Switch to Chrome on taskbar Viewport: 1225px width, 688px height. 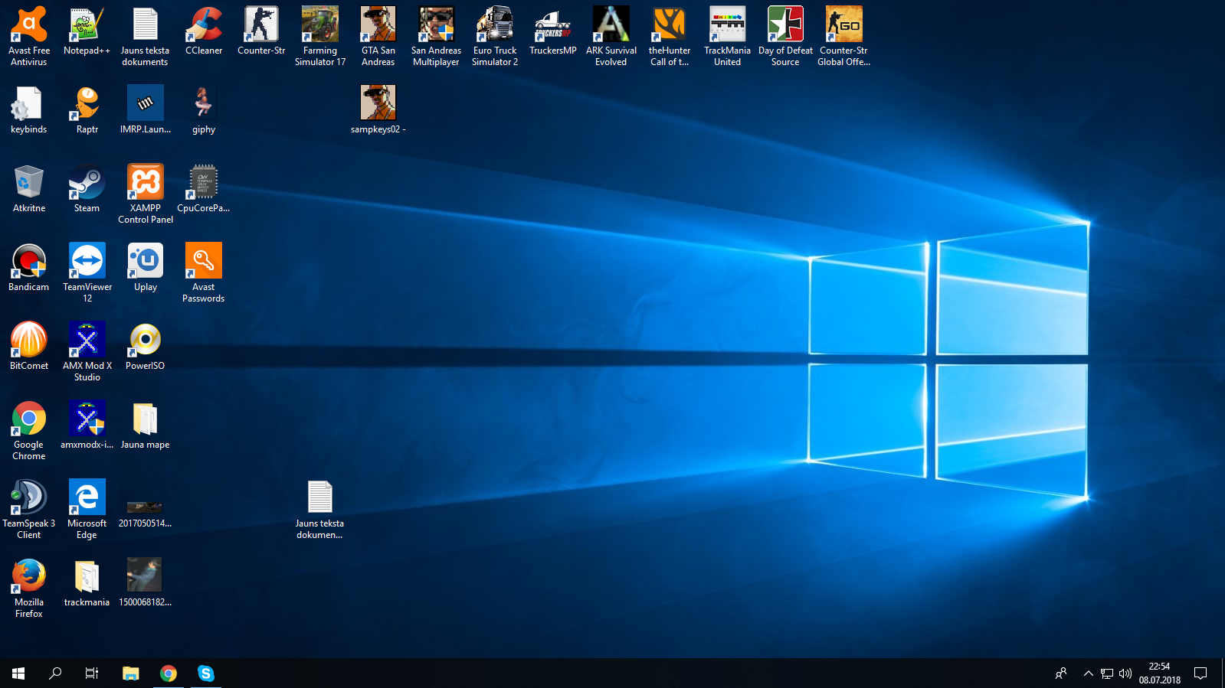tap(169, 673)
